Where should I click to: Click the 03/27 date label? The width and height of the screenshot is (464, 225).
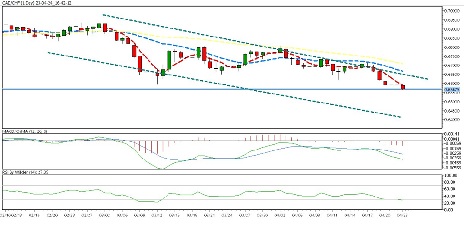(245, 216)
